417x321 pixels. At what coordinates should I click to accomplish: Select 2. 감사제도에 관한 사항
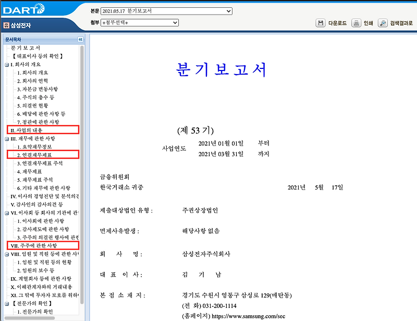click(x=43, y=230)
